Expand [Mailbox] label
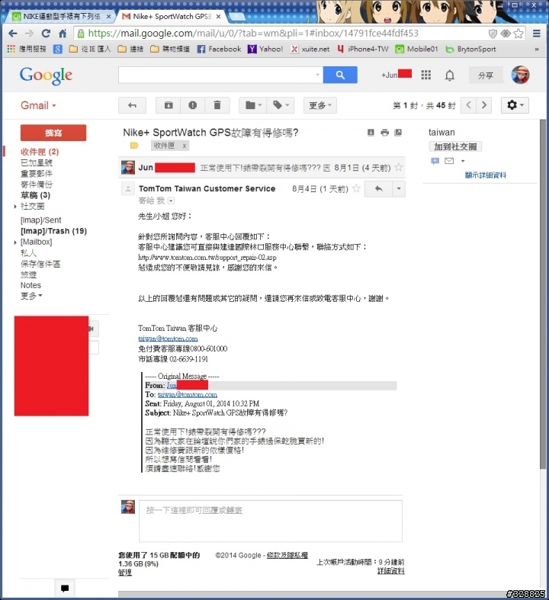 point(15,242)
